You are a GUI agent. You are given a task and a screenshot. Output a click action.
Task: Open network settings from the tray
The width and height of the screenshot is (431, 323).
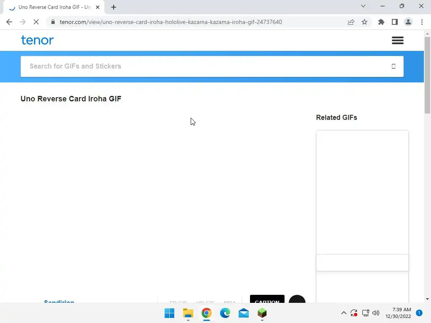pos(365,313)
